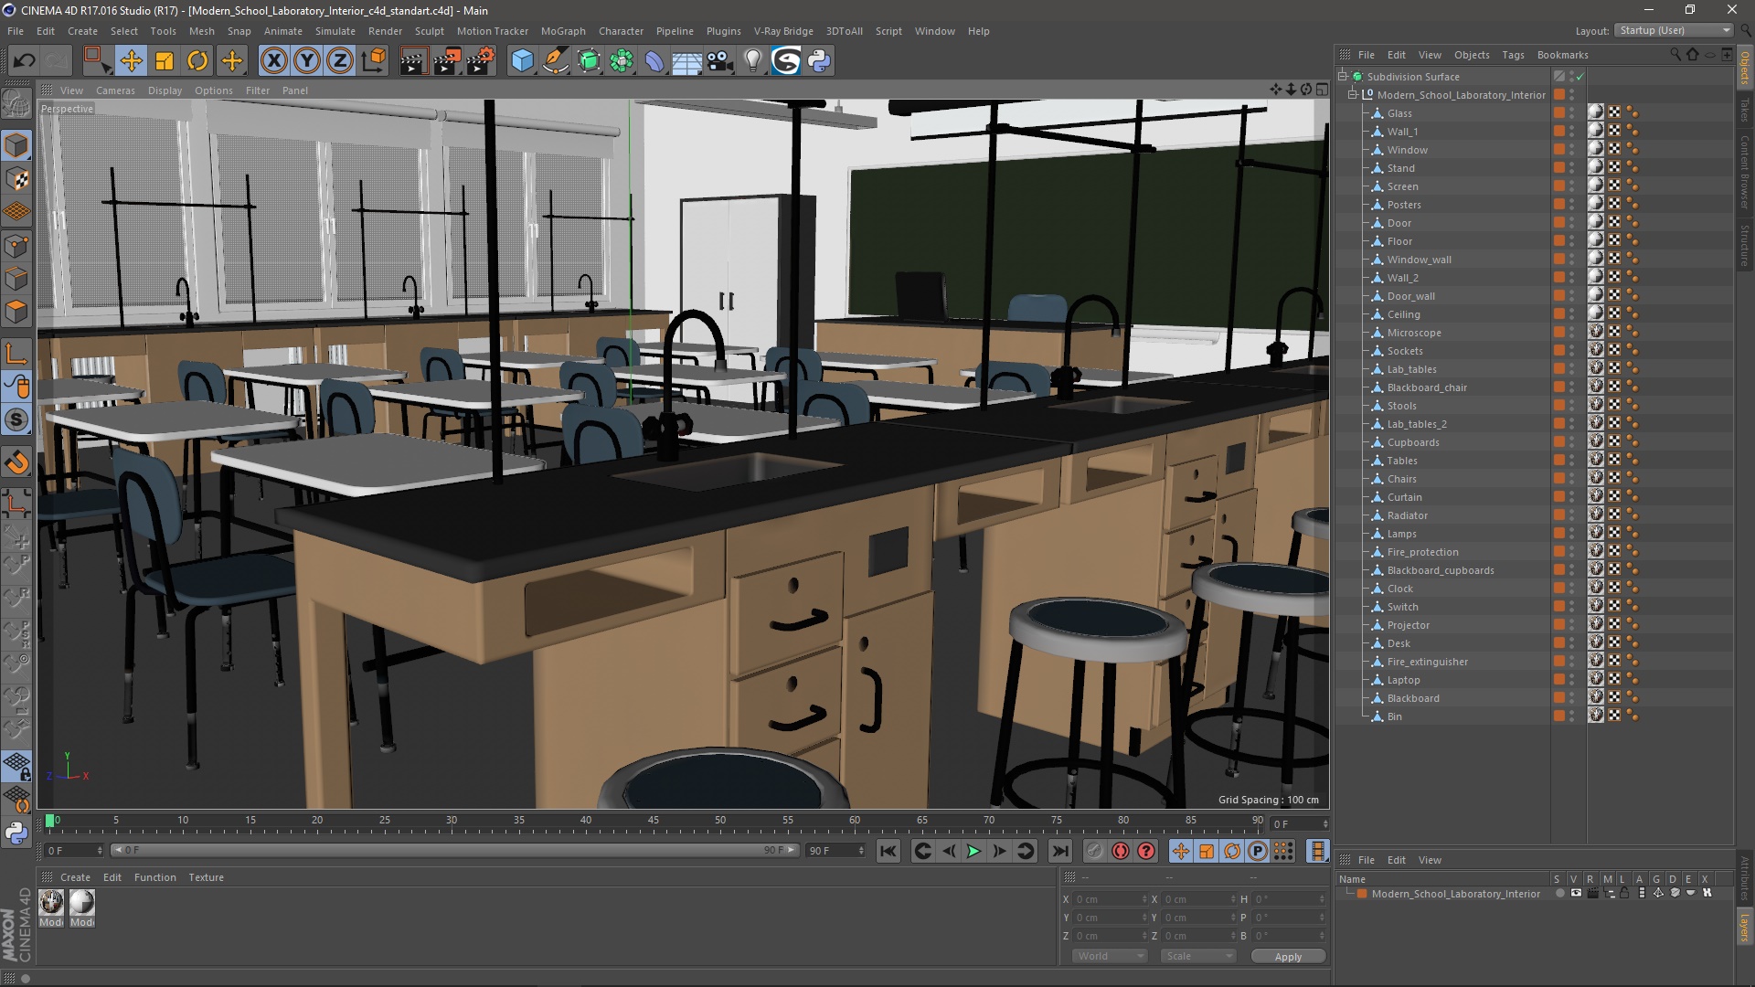The image size is (1755, 987).
Task: Open viewport Display menu
Action: coord(165,90)
